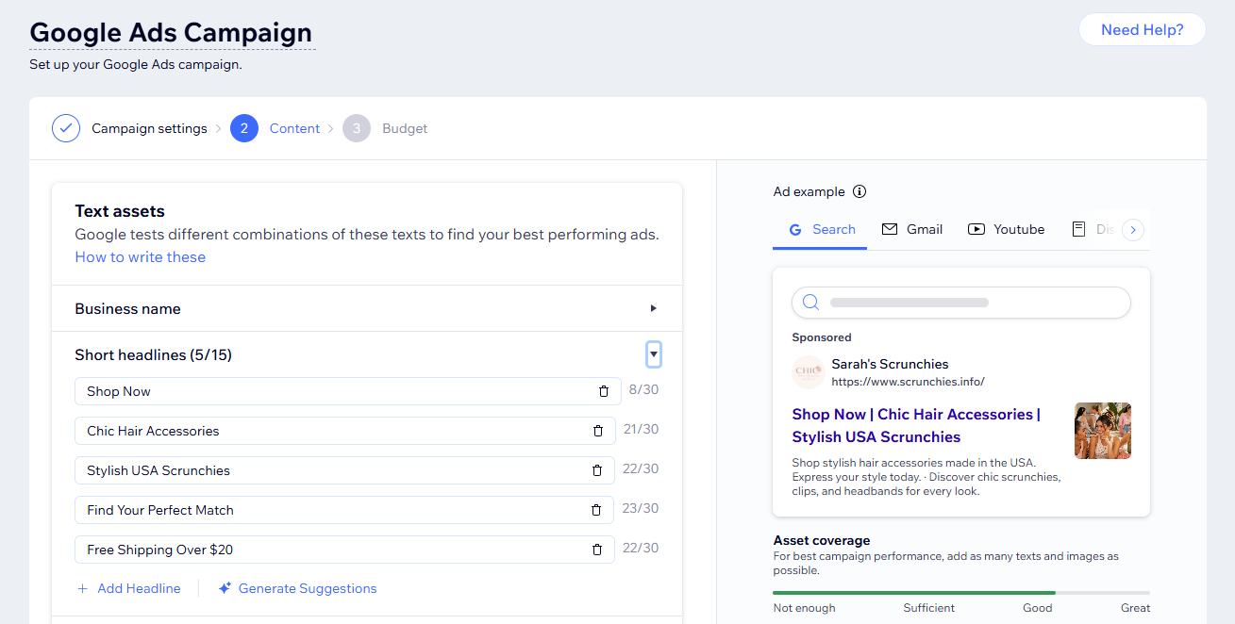The height and width of the screenshot is (624, 1235).
Task: Click the 'Asset coverage' heading
Action: pos(822,540)
